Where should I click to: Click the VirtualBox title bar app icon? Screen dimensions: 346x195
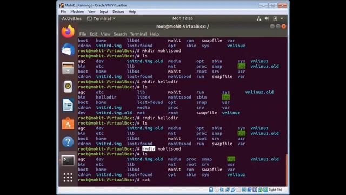coord(62,5)
